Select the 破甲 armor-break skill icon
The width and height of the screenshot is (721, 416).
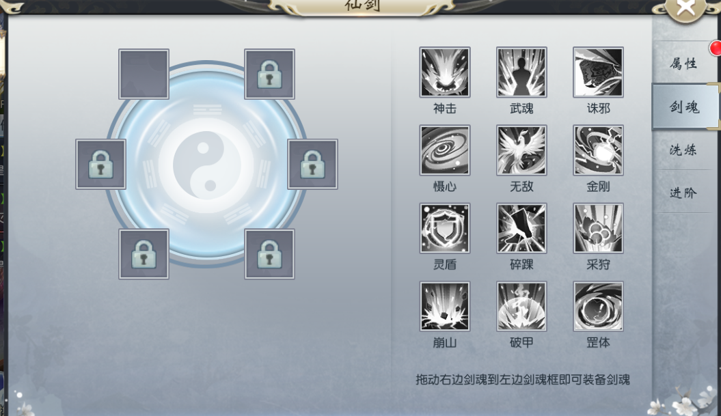pyautogui.click(x=521, y=307)
